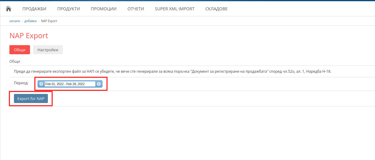Click the home icon in the navigation bar
This screenshot has width=375, height=160.
pyautogui.click(x=8, y=9)
